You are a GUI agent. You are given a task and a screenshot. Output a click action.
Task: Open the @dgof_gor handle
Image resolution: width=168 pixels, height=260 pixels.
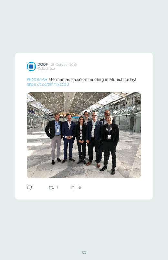(46, 69)
